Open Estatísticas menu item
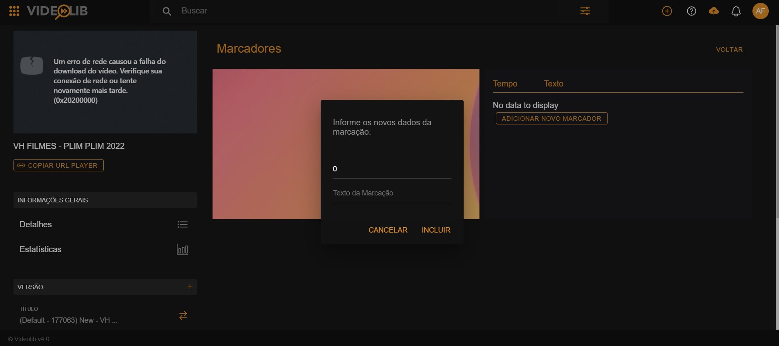The height and width of the screenshot is (346, 779). pyautogui.click(x=105, y=249)
